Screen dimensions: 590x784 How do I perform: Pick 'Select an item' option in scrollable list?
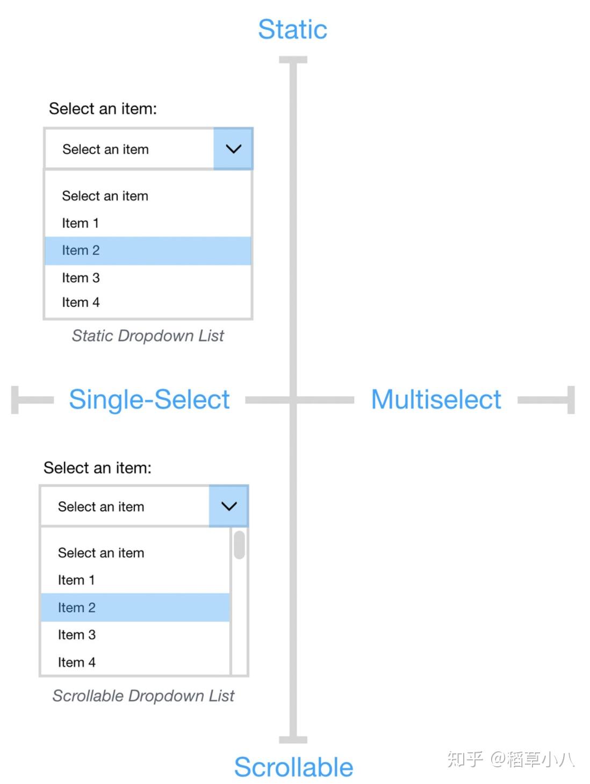(x=101, y=553)
